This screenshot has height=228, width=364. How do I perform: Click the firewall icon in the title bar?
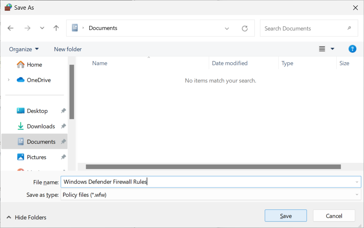click(8, 7)
